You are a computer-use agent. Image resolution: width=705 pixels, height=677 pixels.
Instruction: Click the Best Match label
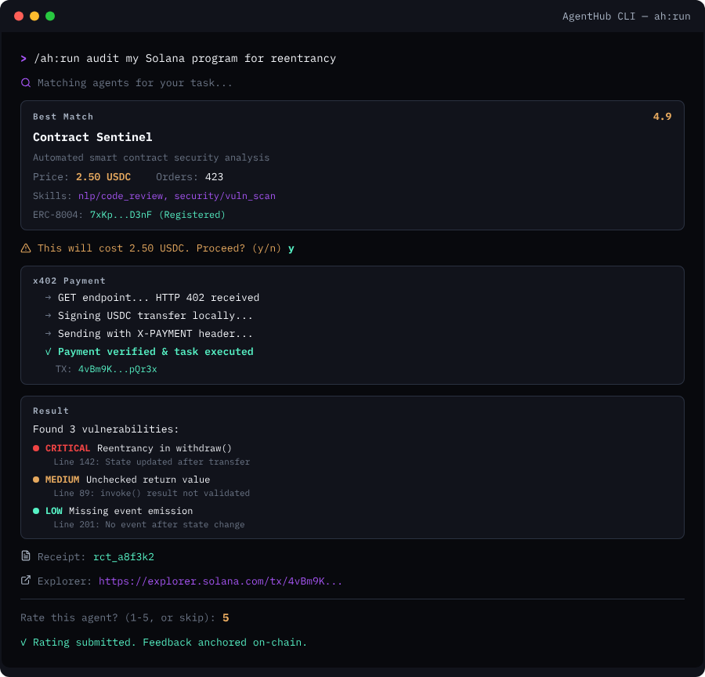(63, 117)
